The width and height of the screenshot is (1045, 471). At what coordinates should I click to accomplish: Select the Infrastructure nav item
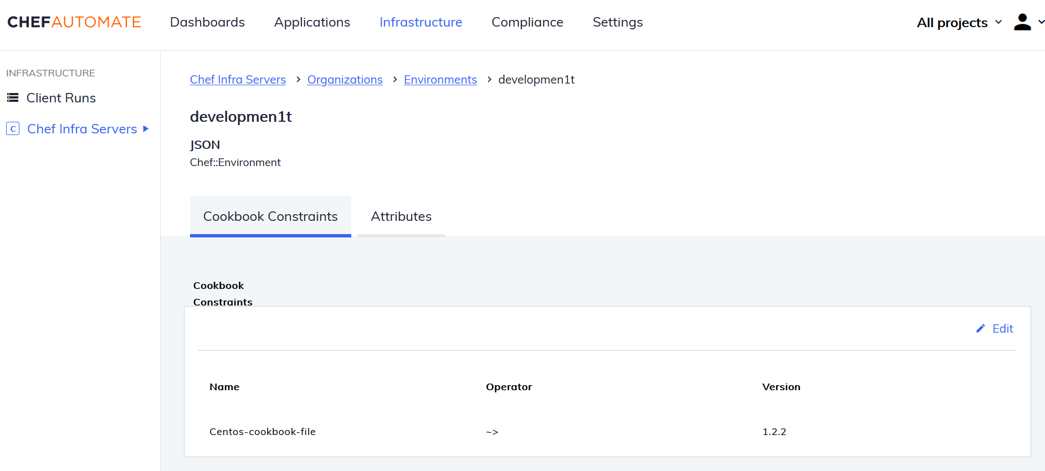[x=421, y=22]
